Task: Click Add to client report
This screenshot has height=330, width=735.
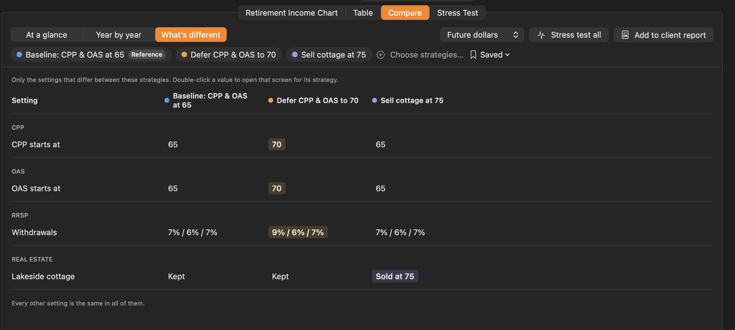Action: [x=664, y=35]
